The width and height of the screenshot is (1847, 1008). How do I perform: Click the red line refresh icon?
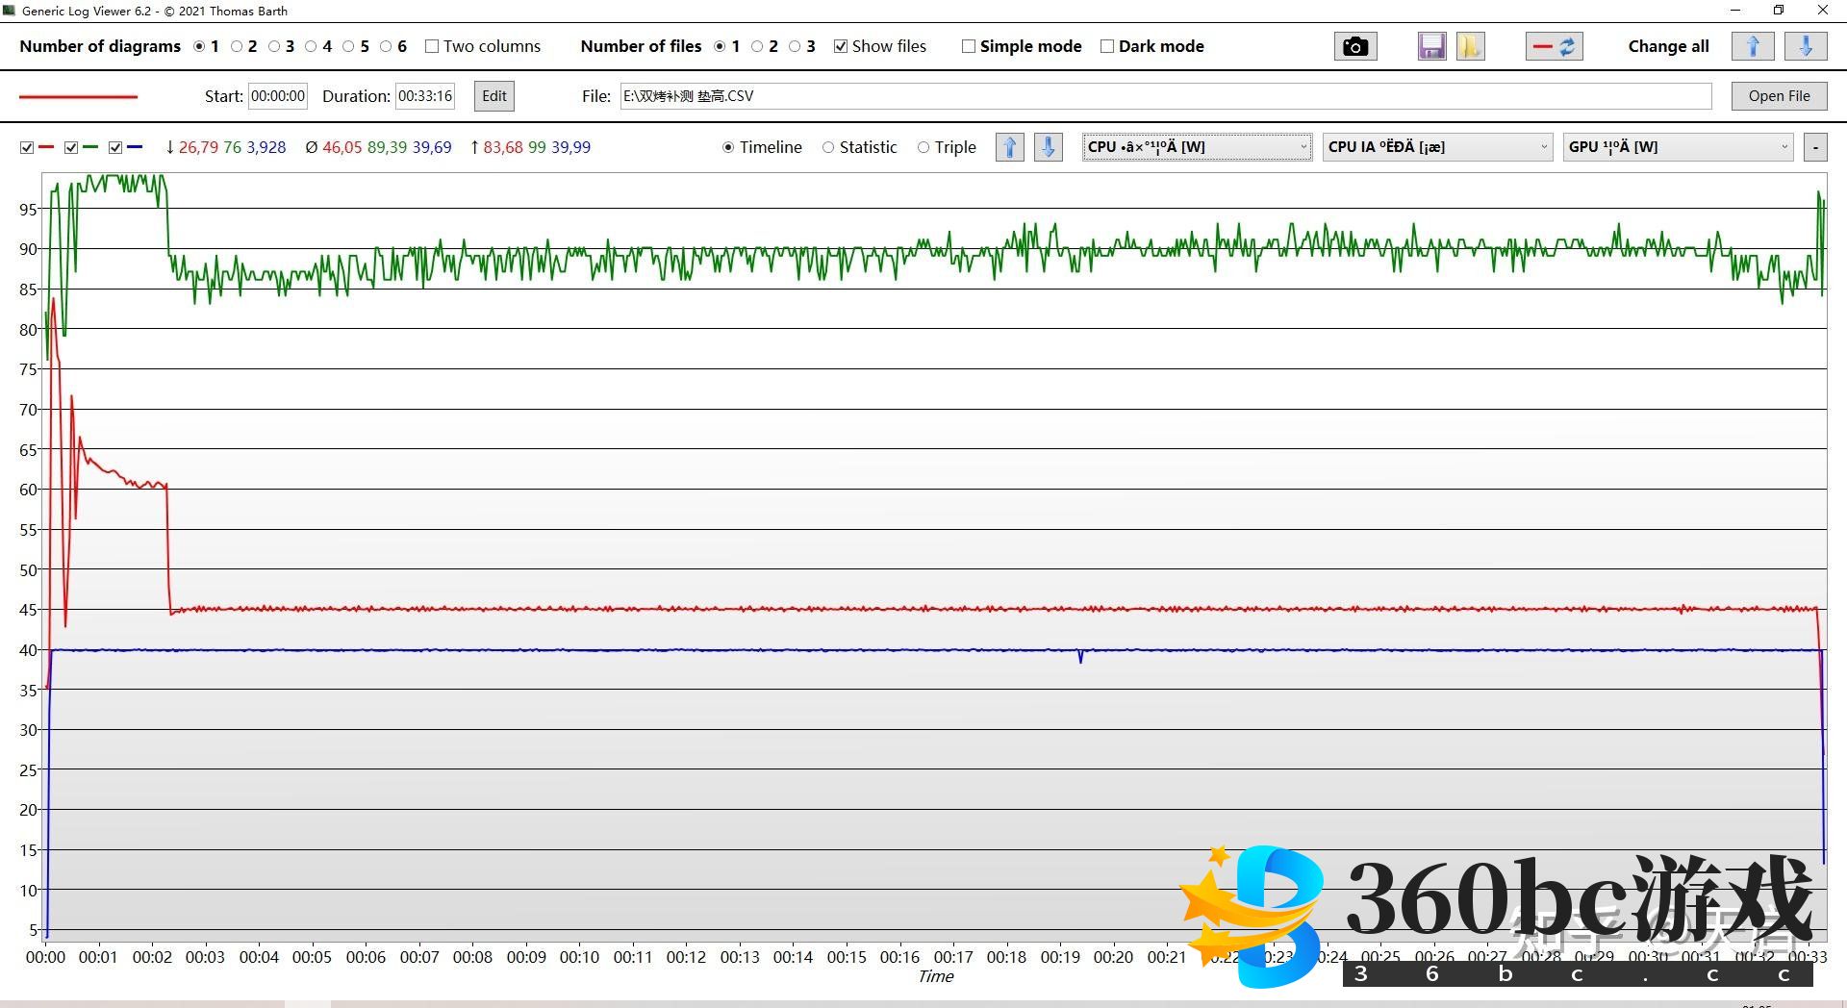1554,46
